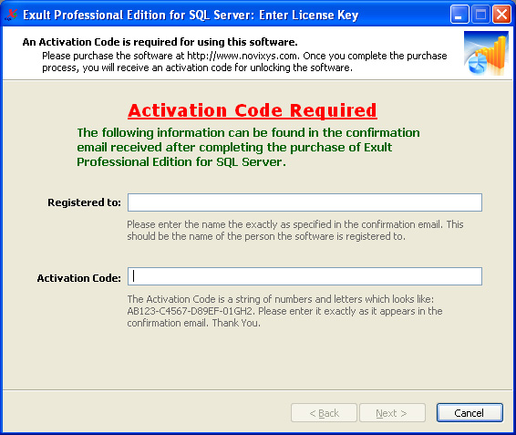This screenshot has height=435, width=516.
Task: Click the Next > button
Action: point(392,413)
